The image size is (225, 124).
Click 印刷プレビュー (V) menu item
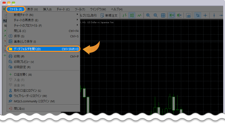click(24, 62)
